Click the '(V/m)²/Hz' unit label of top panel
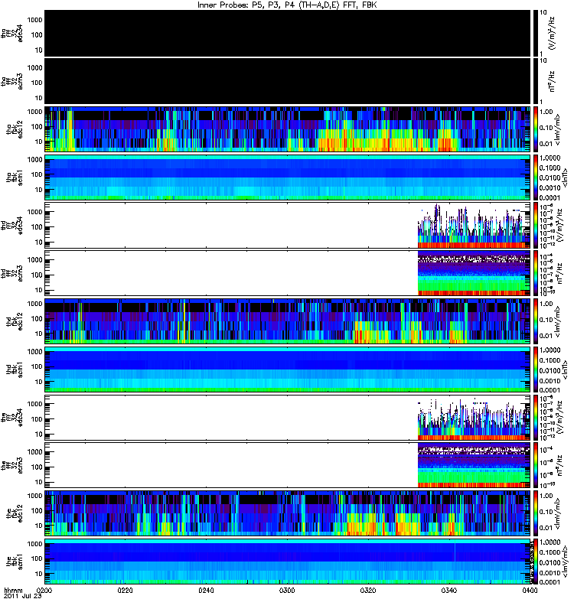 coord(553,33)
